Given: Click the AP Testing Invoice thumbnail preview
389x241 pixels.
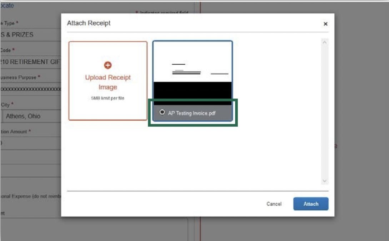Looking at the screenshot, I should [191, 71].
